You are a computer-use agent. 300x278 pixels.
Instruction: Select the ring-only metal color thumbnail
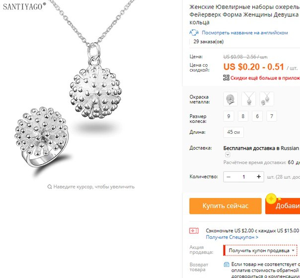[x=230, y=99]
